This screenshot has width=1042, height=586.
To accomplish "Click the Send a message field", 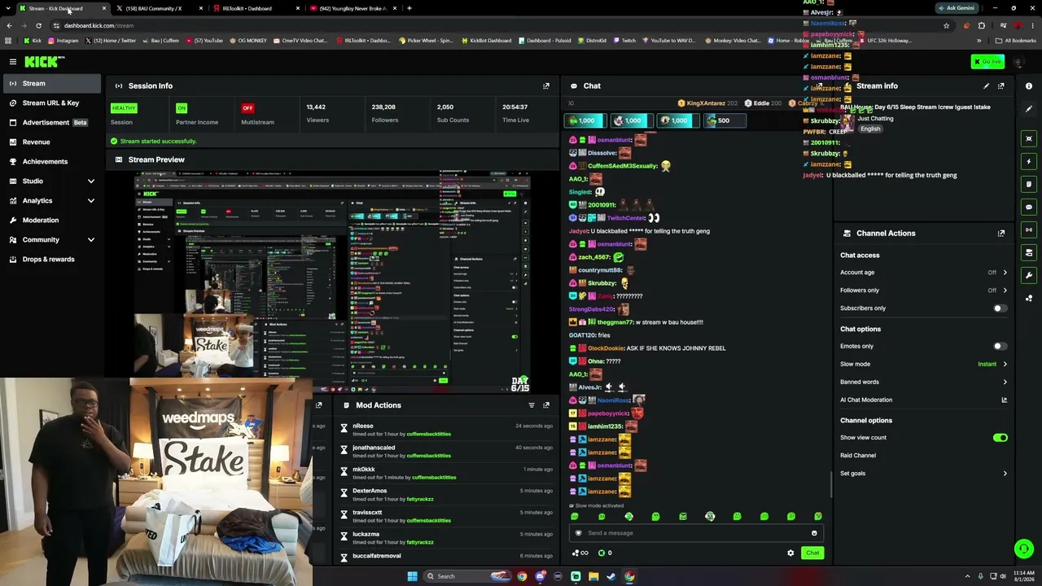I will [x=696, y=533].
